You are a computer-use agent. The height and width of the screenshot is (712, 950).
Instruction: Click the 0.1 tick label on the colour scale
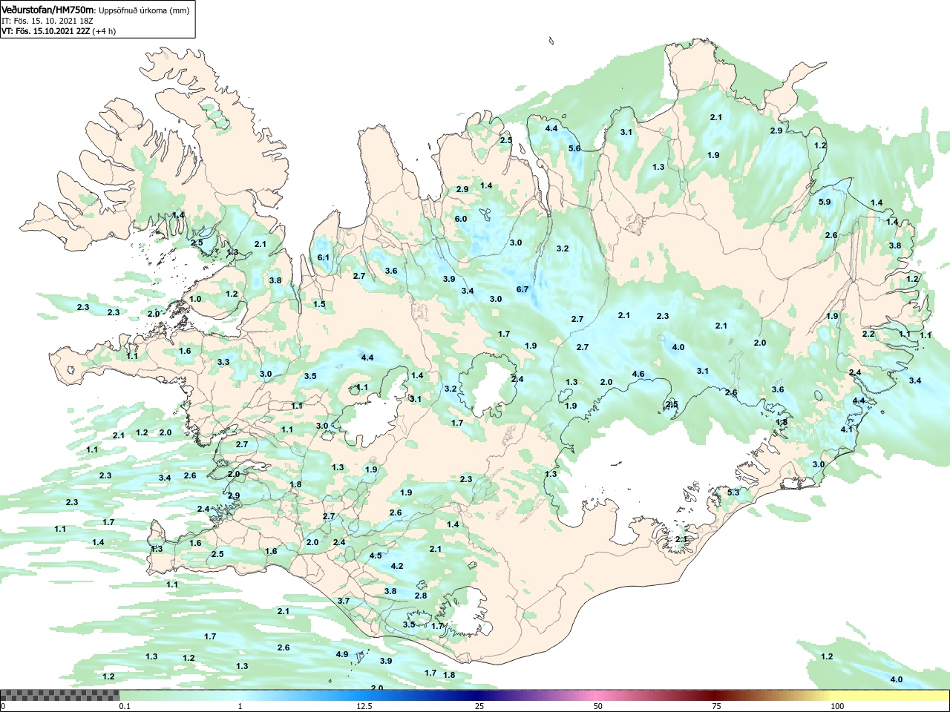point(125,706)
